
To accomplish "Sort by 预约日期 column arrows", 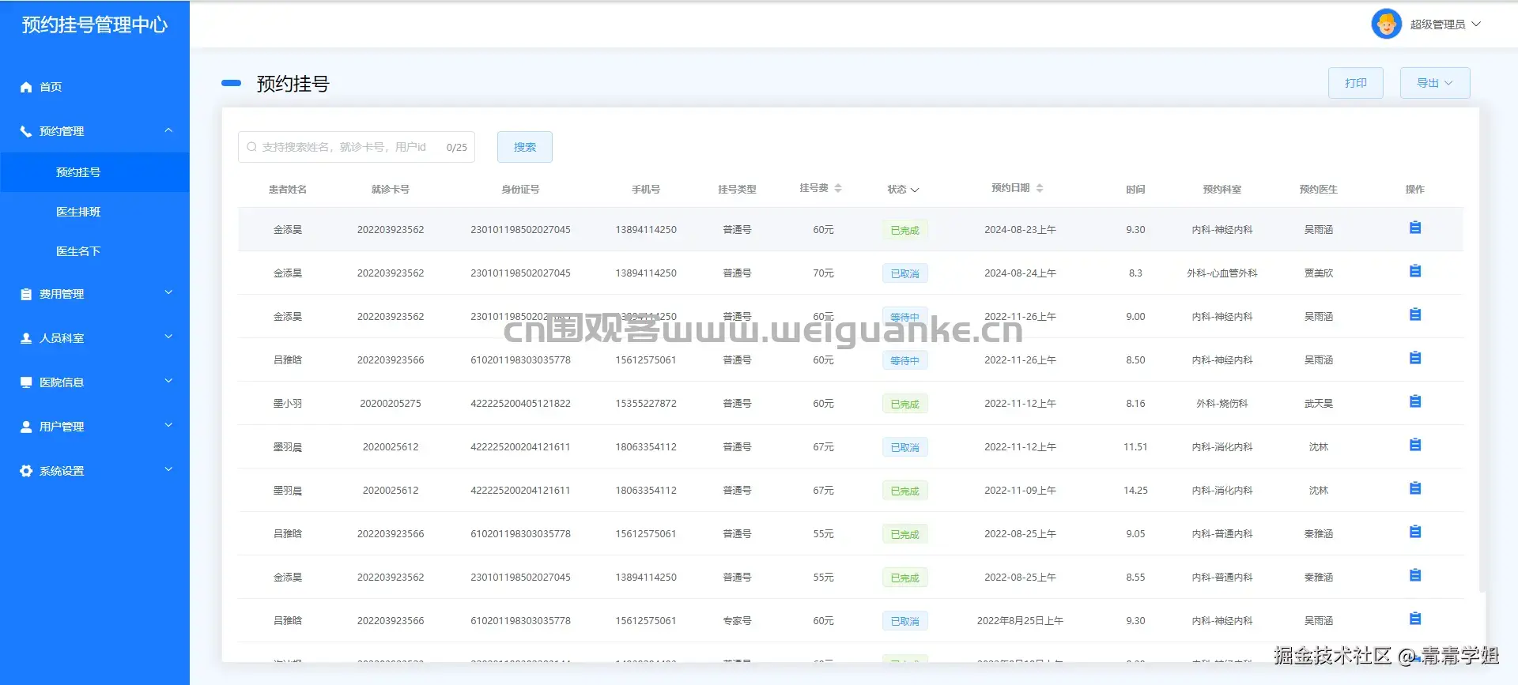I will 1040,188.
